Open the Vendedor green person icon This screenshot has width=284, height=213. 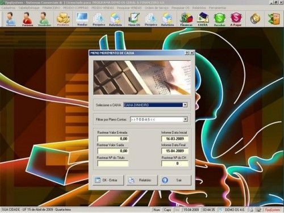[44, 19]
